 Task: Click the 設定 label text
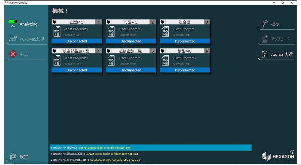[x=24, y=157]
